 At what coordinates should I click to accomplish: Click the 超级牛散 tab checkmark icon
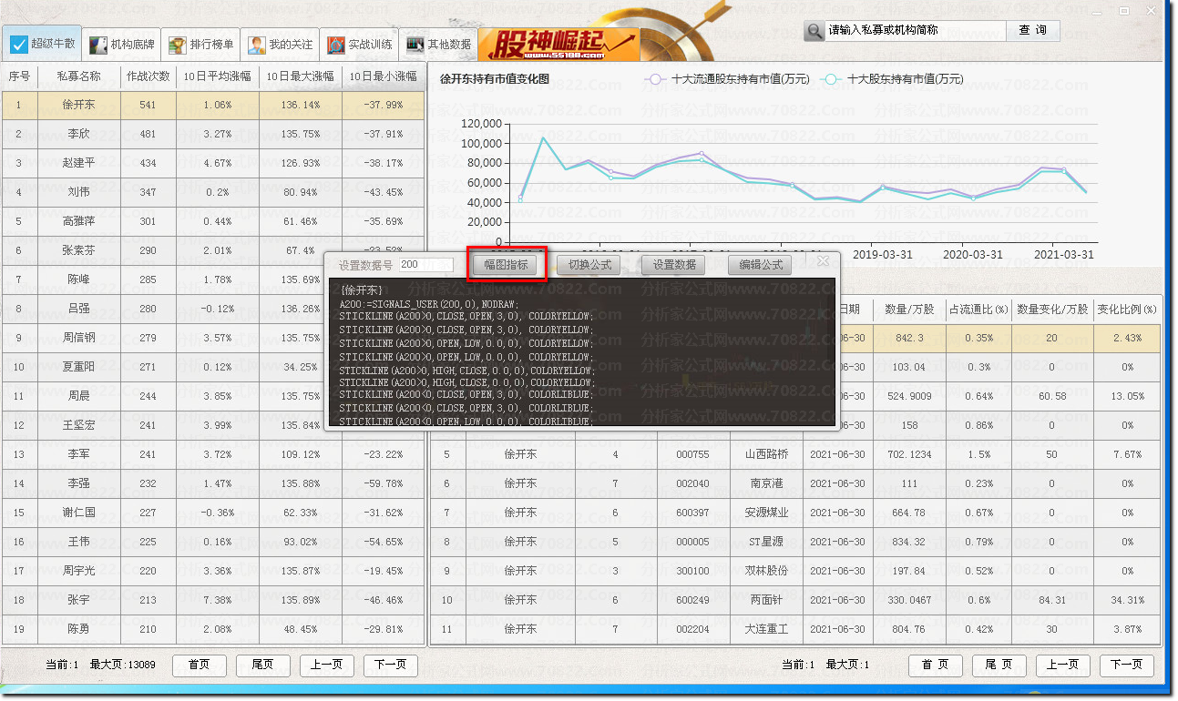click(19, 44)
